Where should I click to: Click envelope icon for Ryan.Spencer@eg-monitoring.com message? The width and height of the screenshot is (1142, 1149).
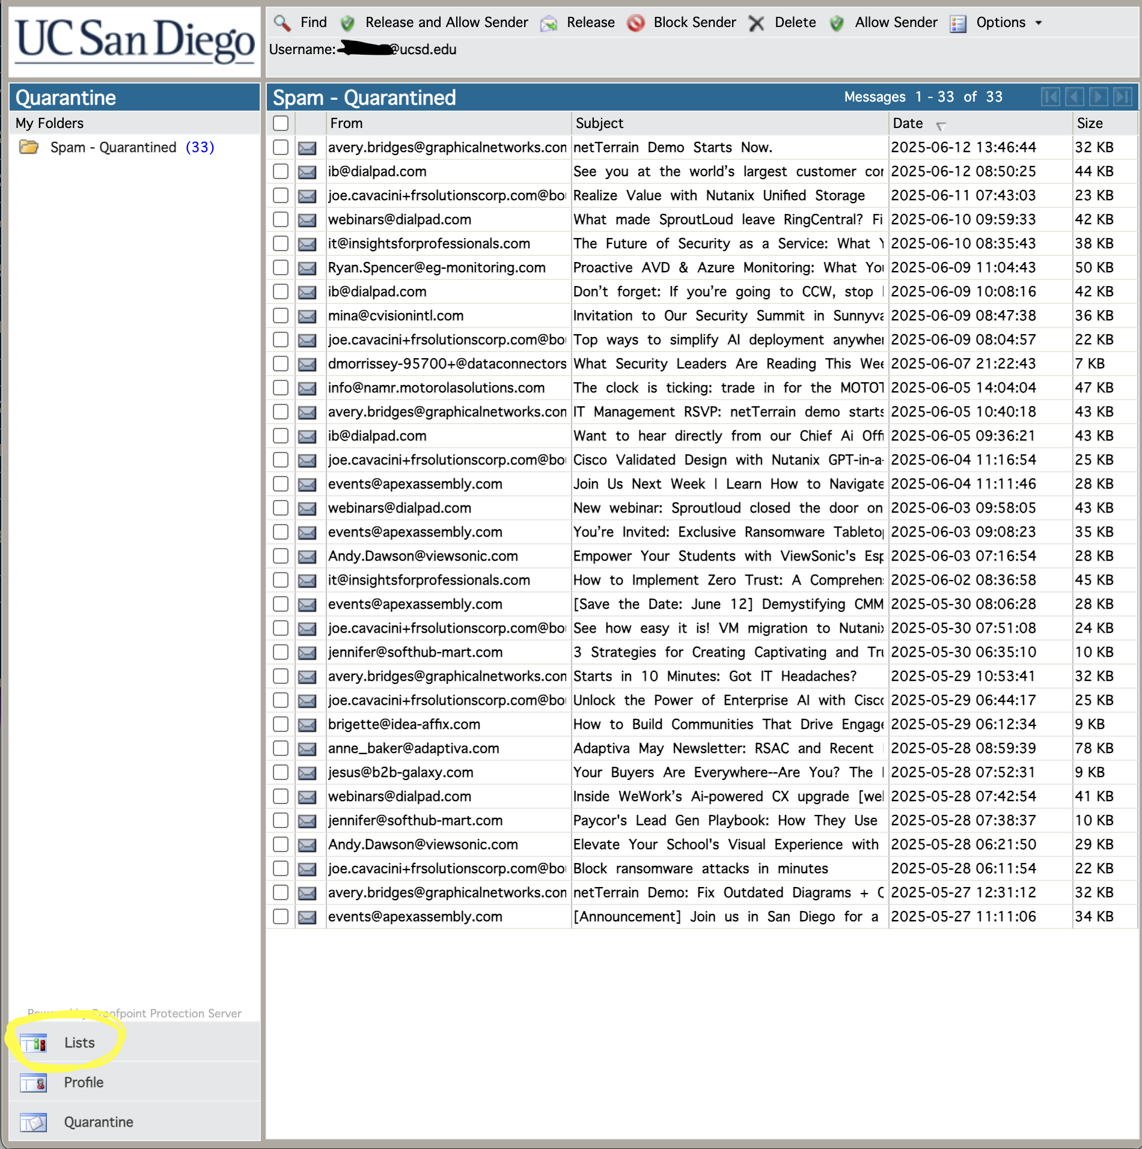click(x=307, y=267)
